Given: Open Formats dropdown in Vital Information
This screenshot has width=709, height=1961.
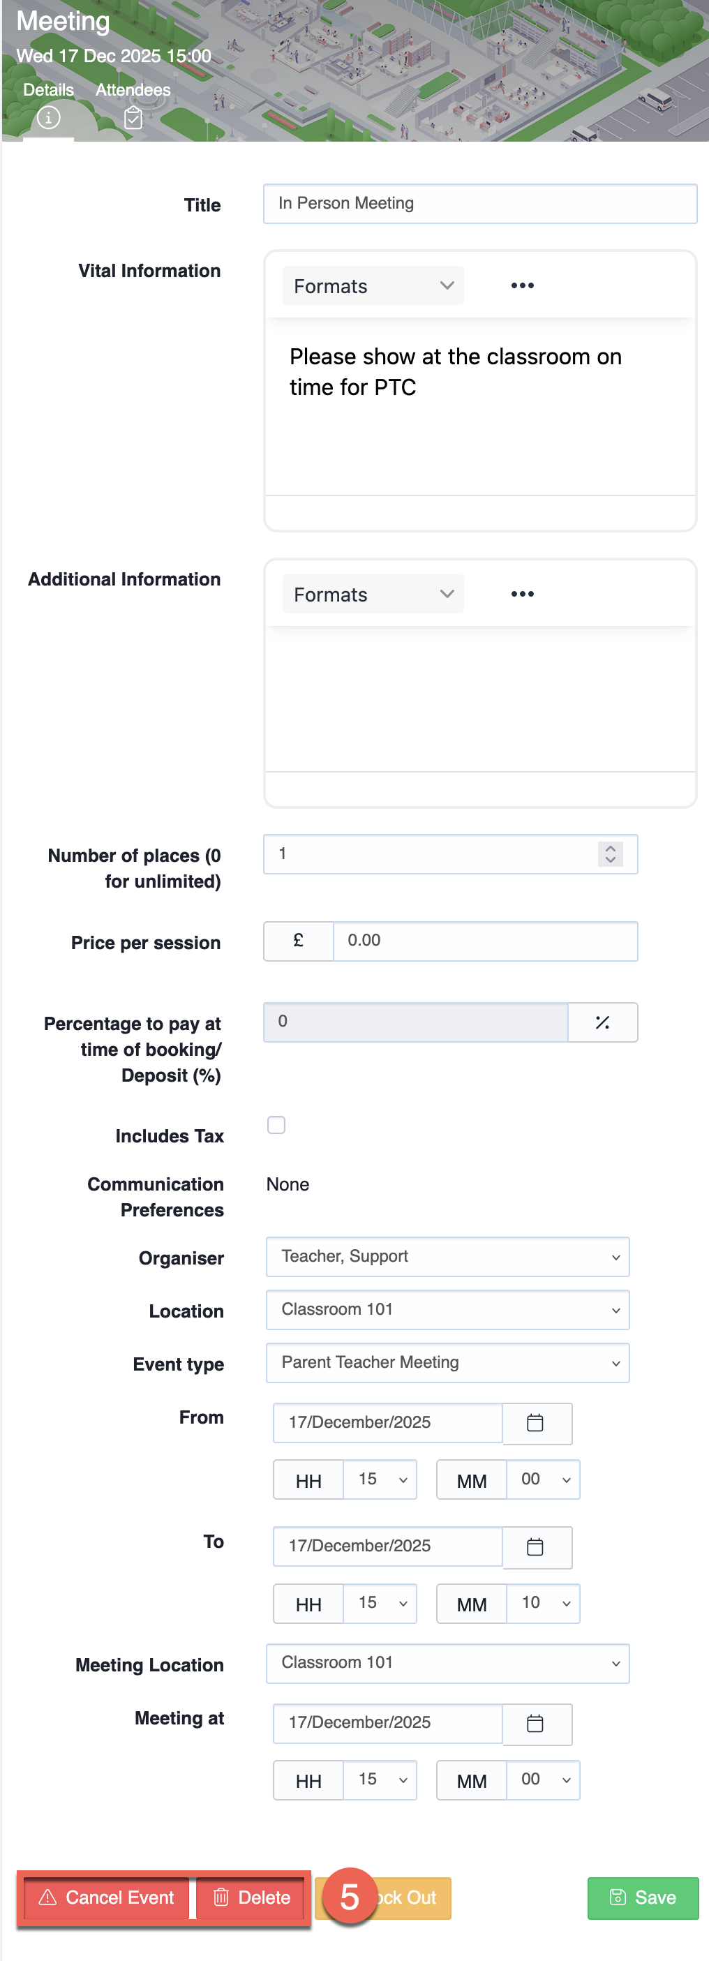Looking at the screenshot, I should tap(373, 286).
